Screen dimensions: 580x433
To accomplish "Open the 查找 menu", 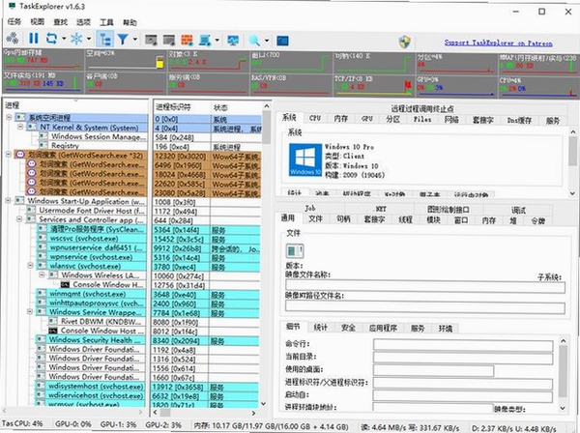I will click(x=60, y=22).
